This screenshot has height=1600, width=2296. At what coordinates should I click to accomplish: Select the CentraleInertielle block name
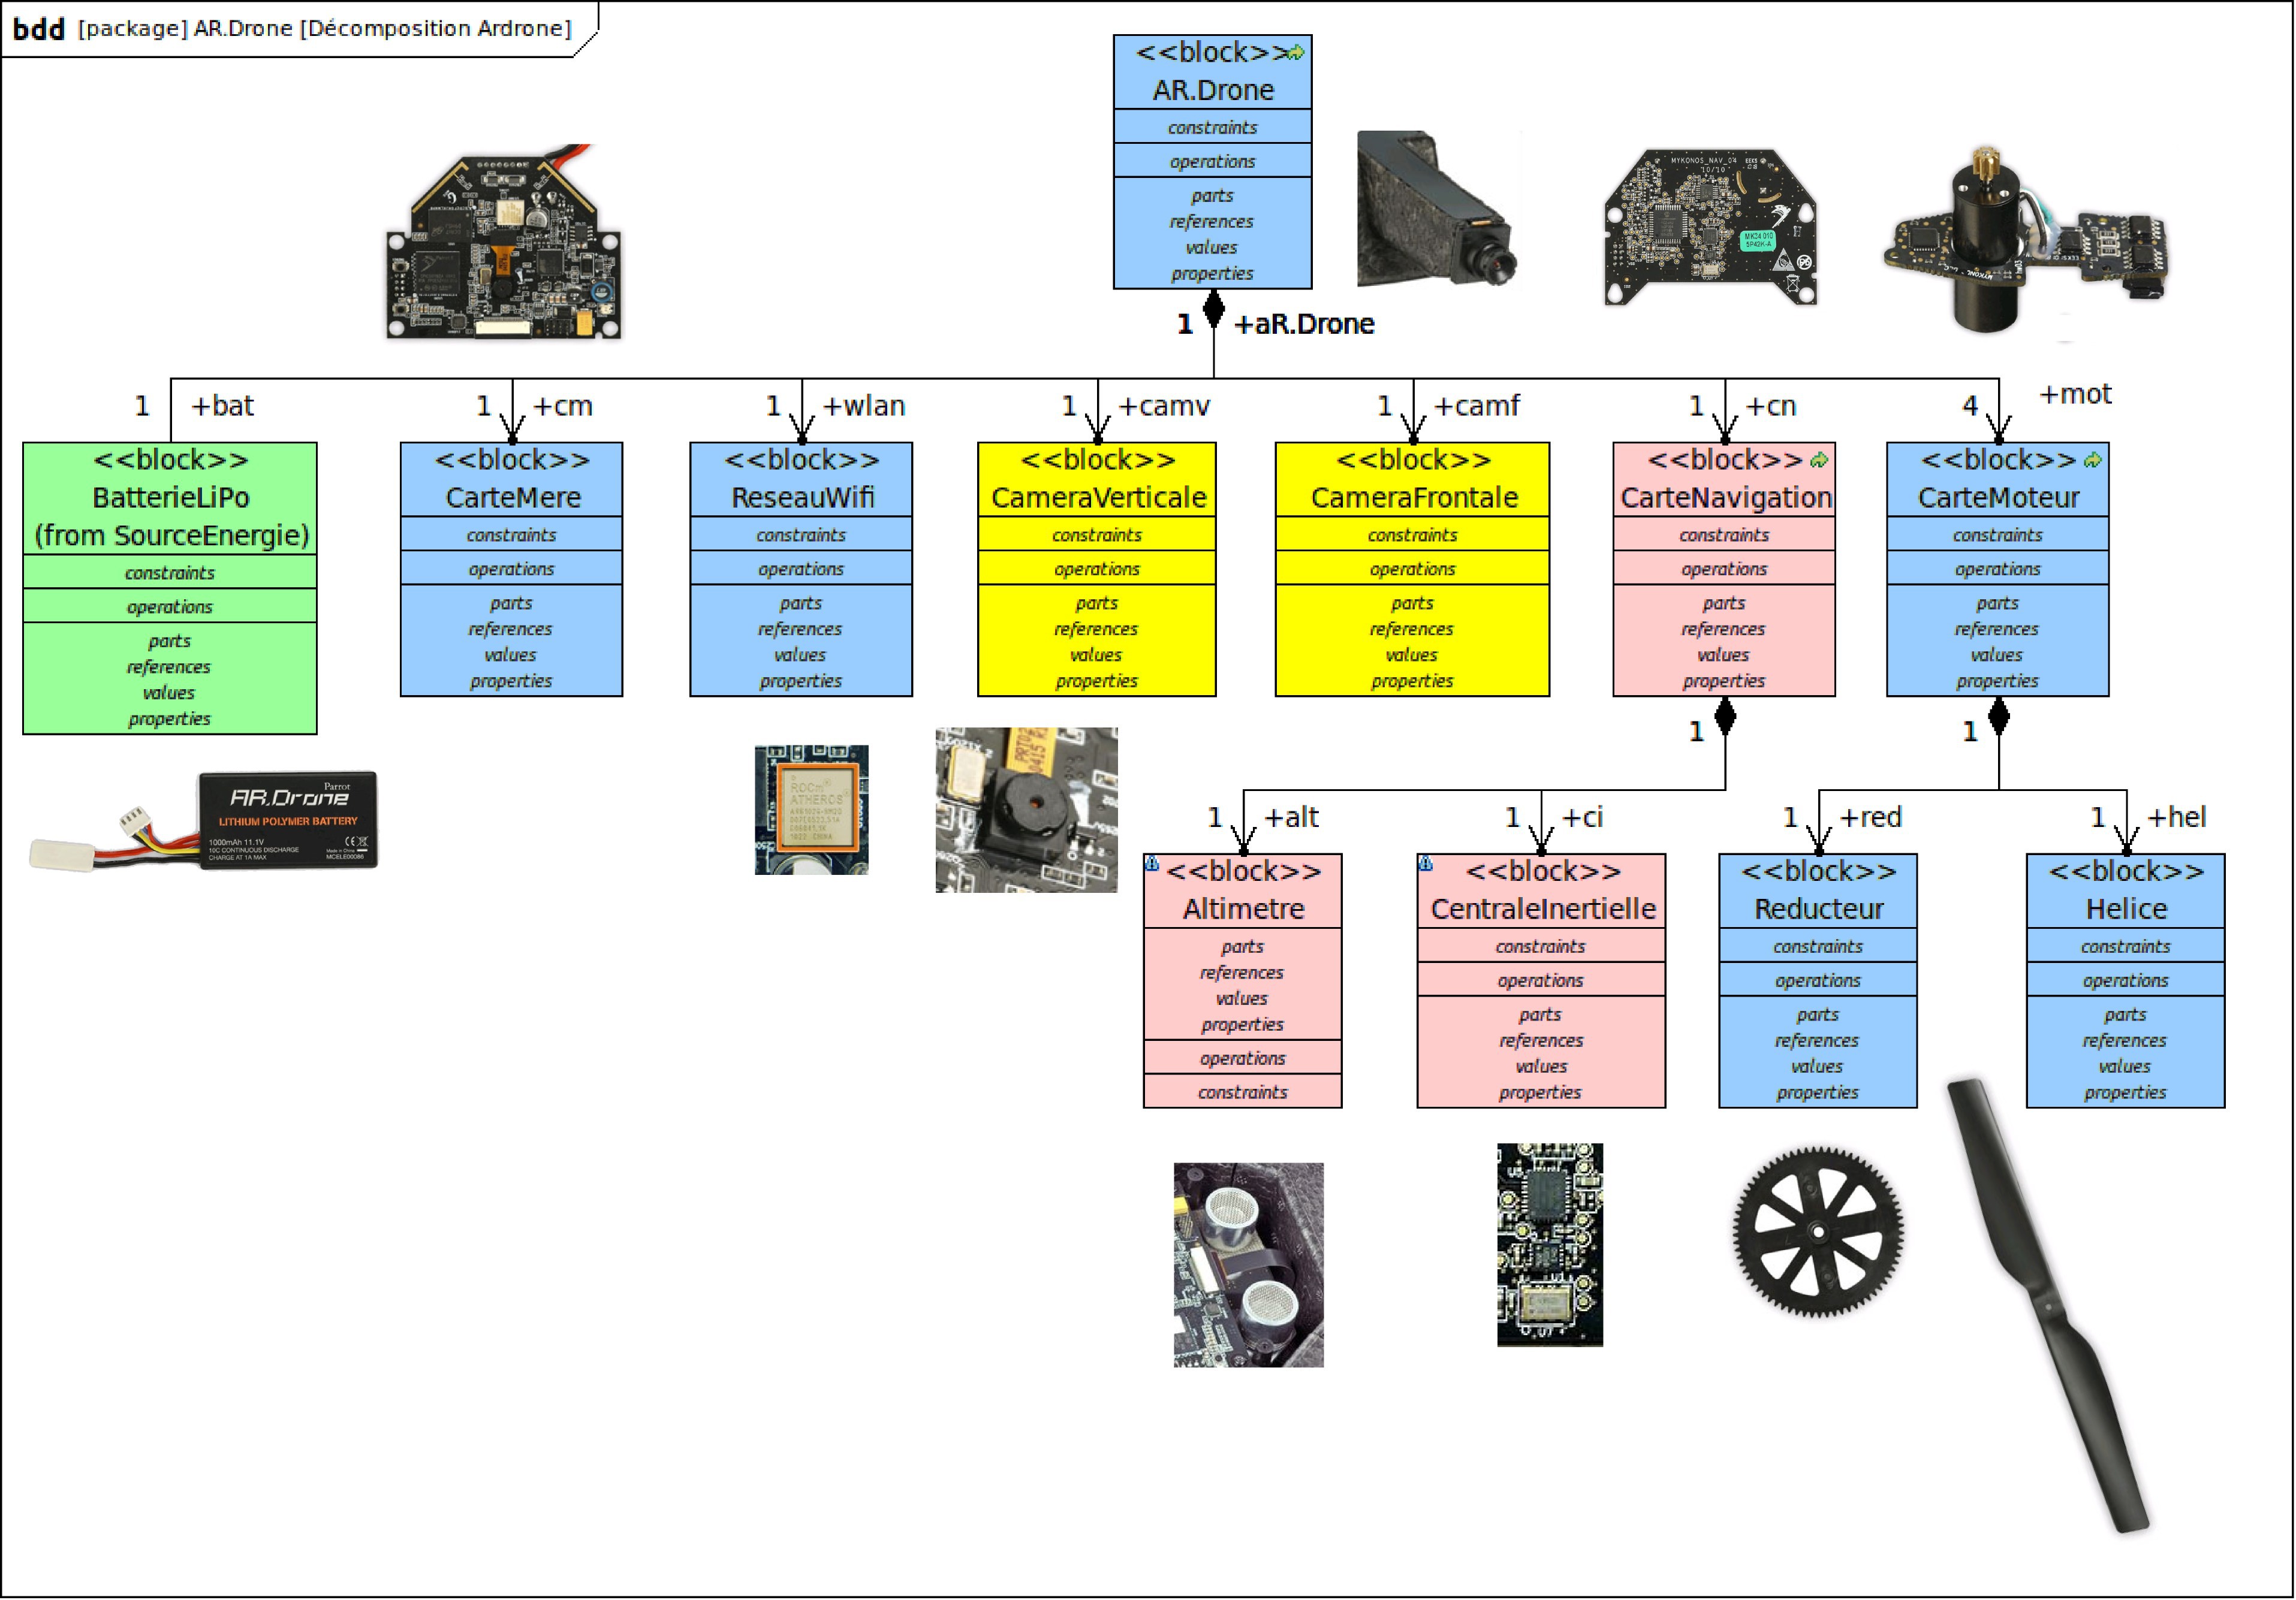coord(1543,908)
